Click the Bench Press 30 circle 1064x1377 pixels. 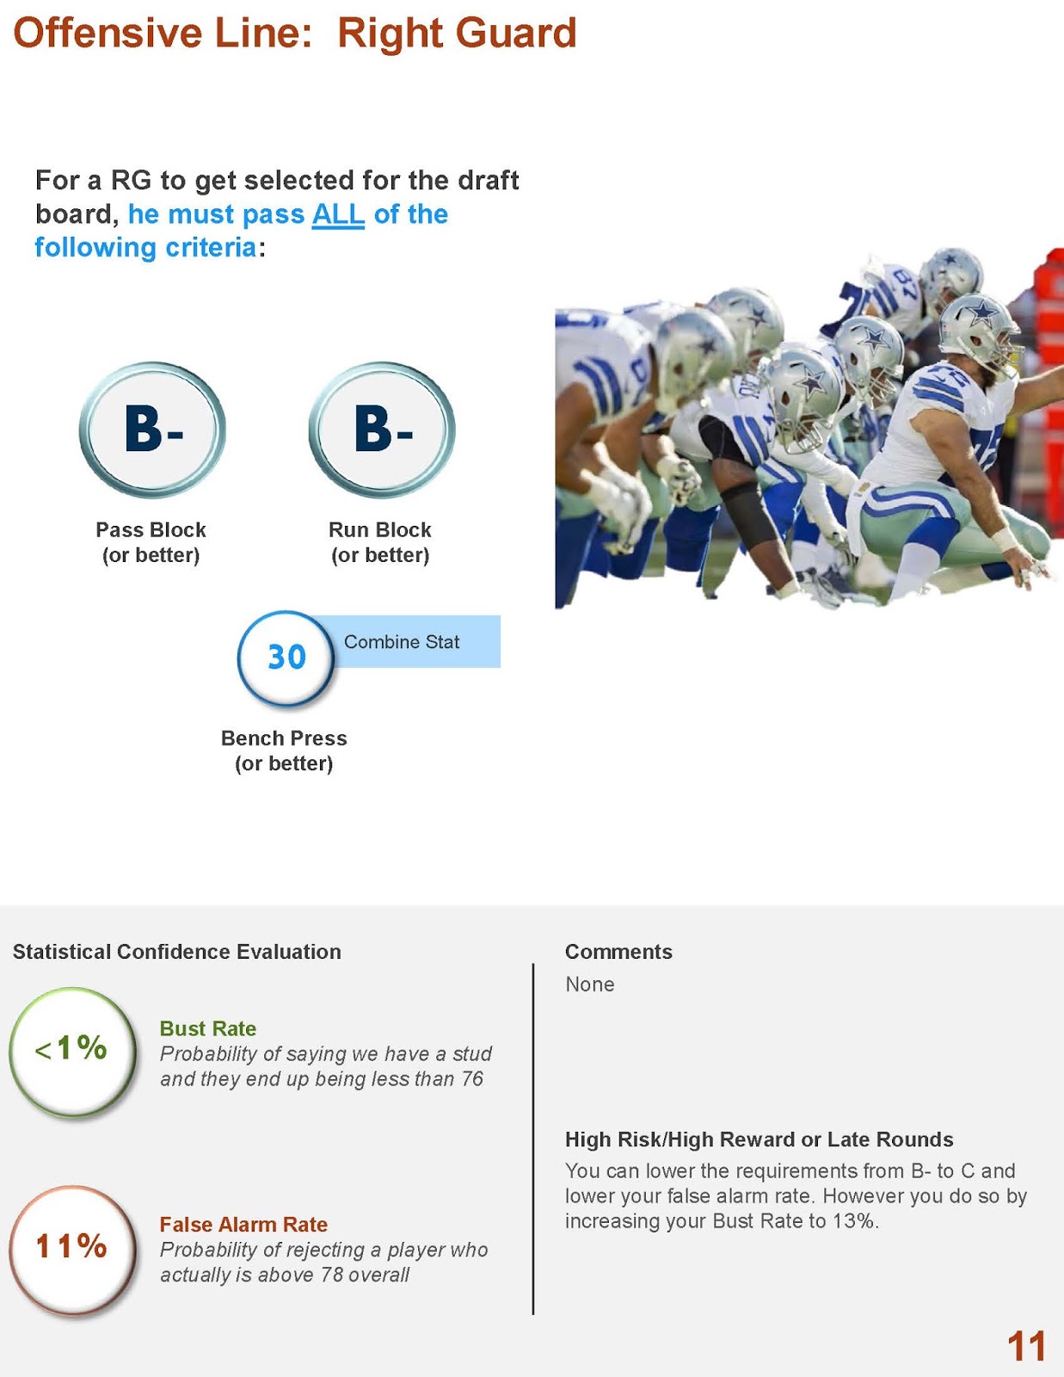click(x=286, y=658)
